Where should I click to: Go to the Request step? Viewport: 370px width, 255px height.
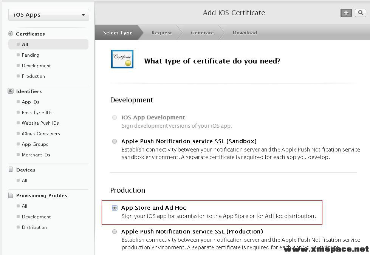click(162, 33)
